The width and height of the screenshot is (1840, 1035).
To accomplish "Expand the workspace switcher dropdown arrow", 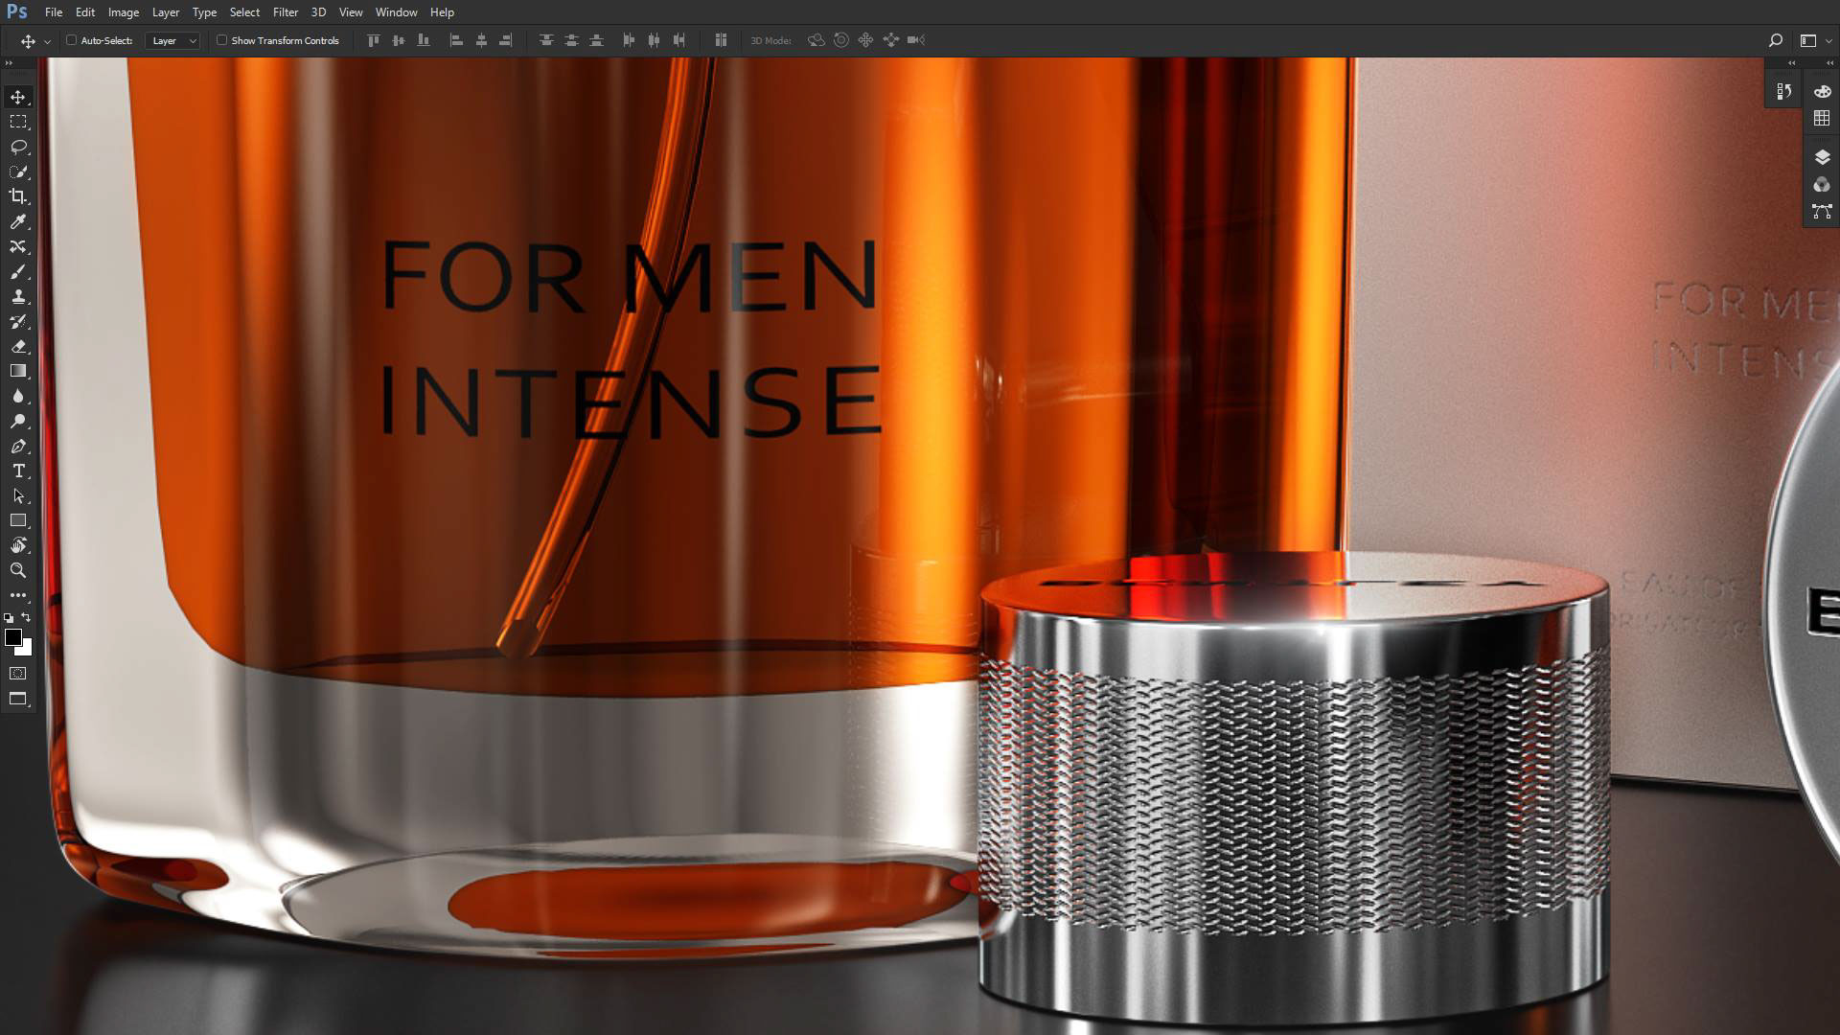I will pyautogui.click(x=1828, y=41).
